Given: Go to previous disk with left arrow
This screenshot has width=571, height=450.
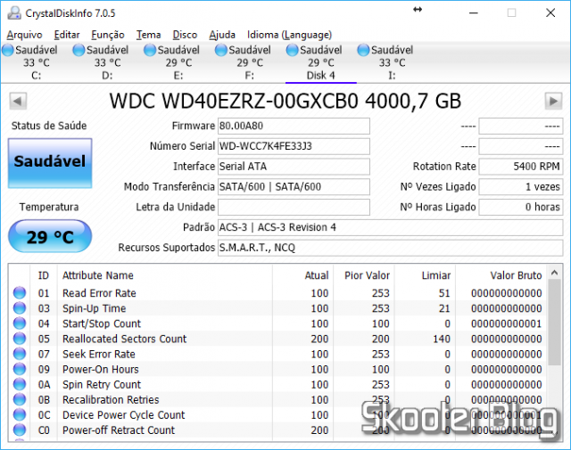Looking at the screenshot, I should [x=18, y=101].
